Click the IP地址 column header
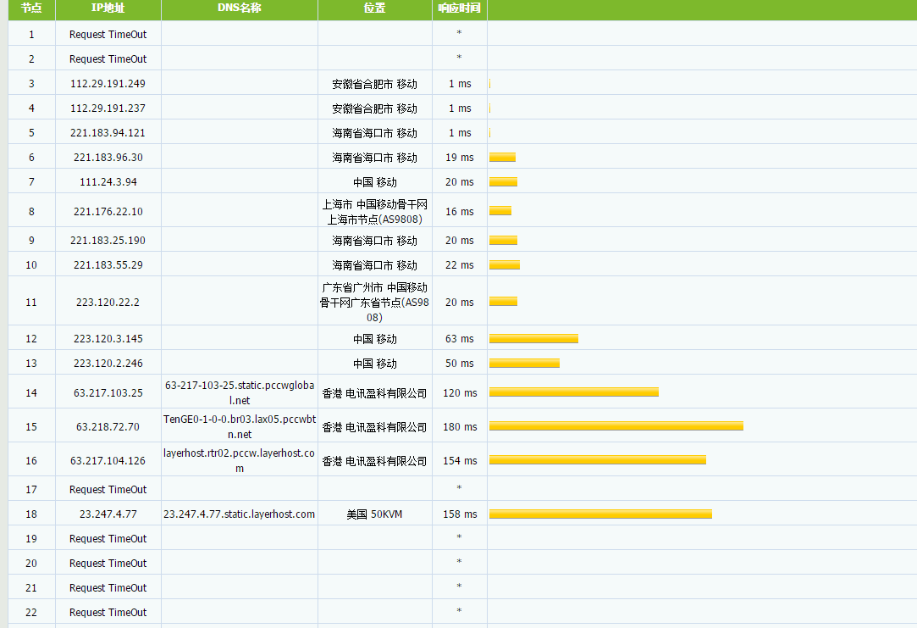The height and width of the screenshot is (628, 917). pos(108,8)
